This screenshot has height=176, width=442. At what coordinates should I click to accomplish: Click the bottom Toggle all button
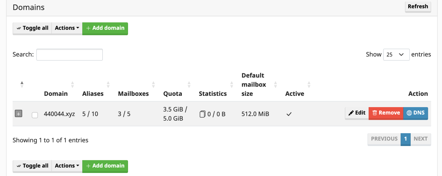[32, 166]
